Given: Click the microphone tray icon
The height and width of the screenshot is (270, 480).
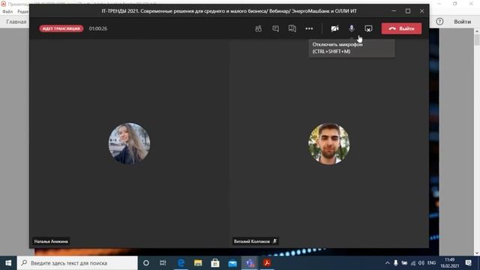Looking at the screenshot, I should [x=396, y=263].
